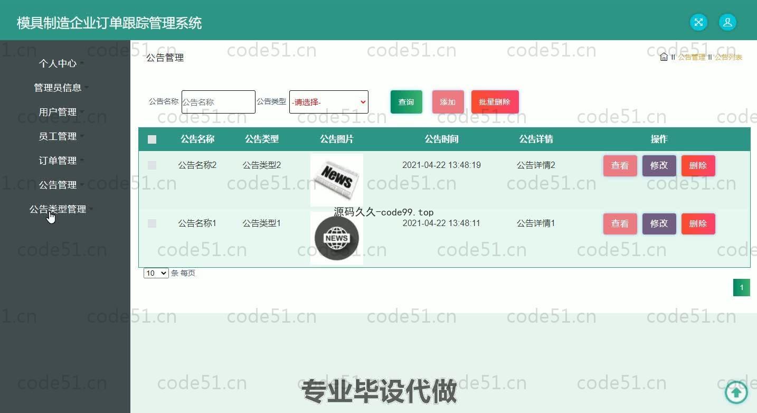The width and height of the screenshot is (757, 413).
Task: Click the fullscreen toggle icon in header
Action: [698, 22]
